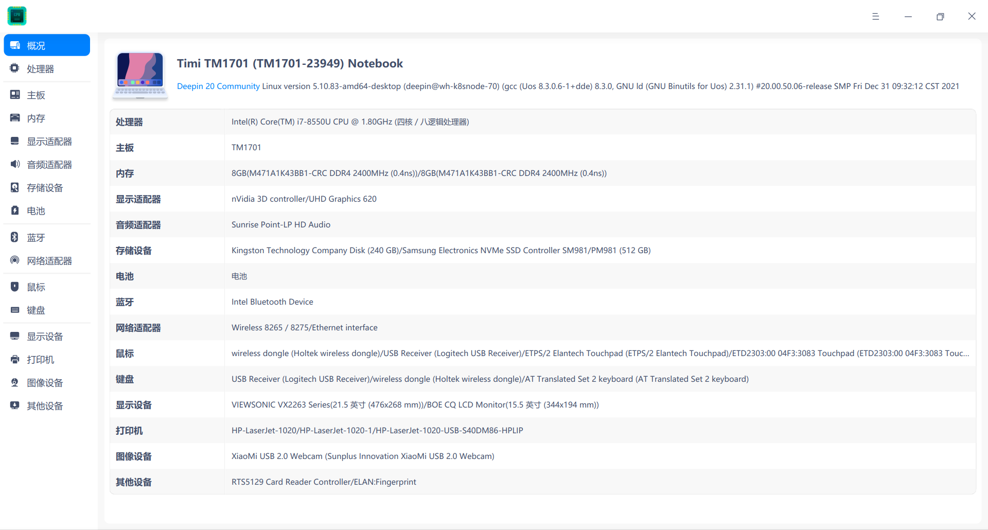Click the audio adapter (音频适配器) speaker icon
This screenshot has width=988, height=530.
pos(15,164)
